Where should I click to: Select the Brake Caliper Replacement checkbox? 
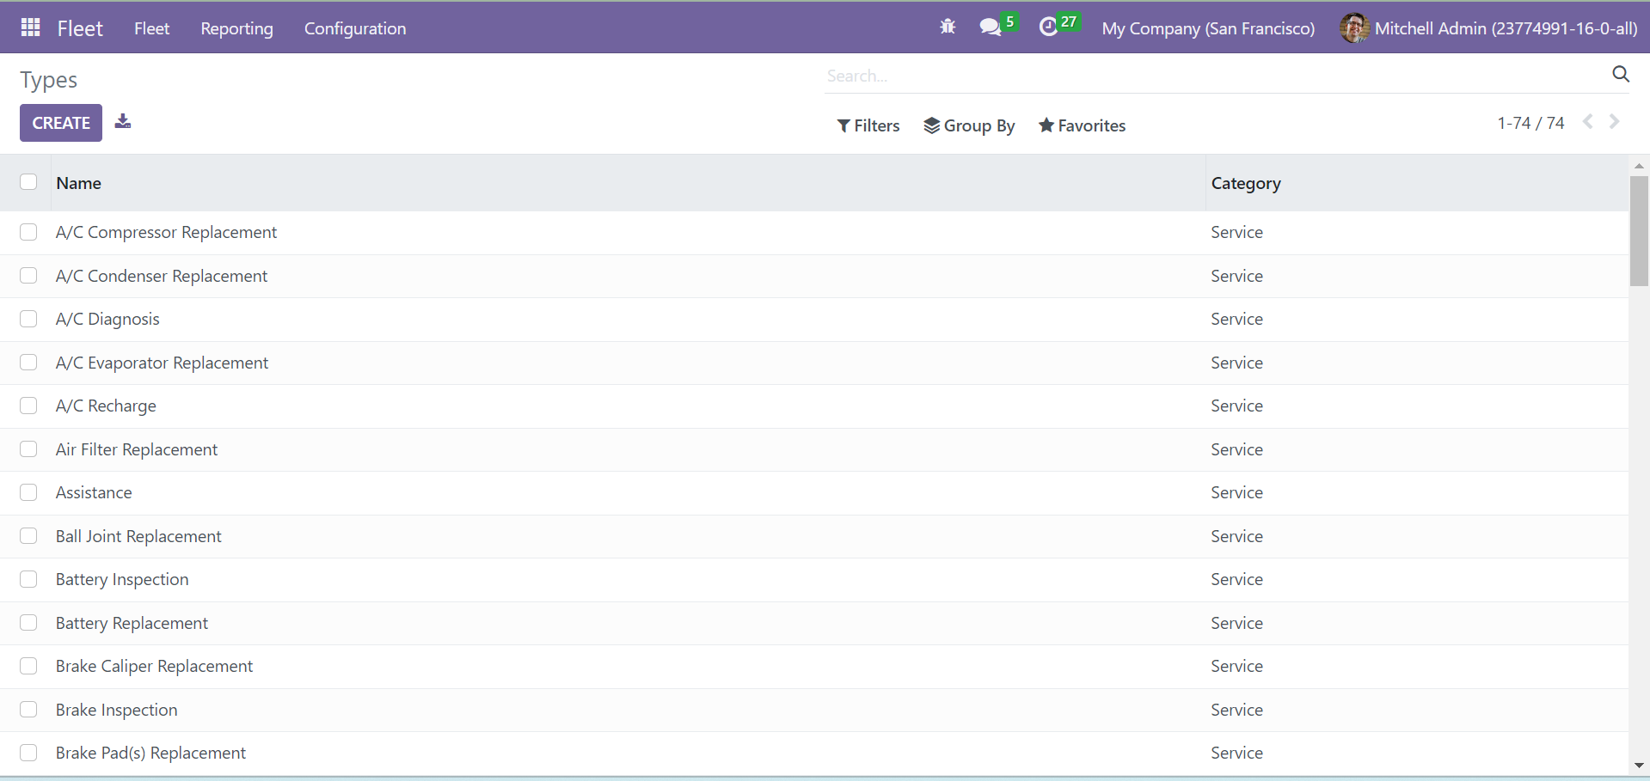pyautogui.click(x=28, y=666)
